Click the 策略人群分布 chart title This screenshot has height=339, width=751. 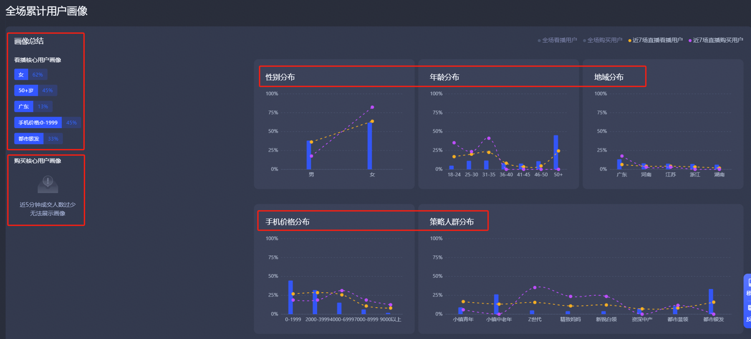pos(452,222)
